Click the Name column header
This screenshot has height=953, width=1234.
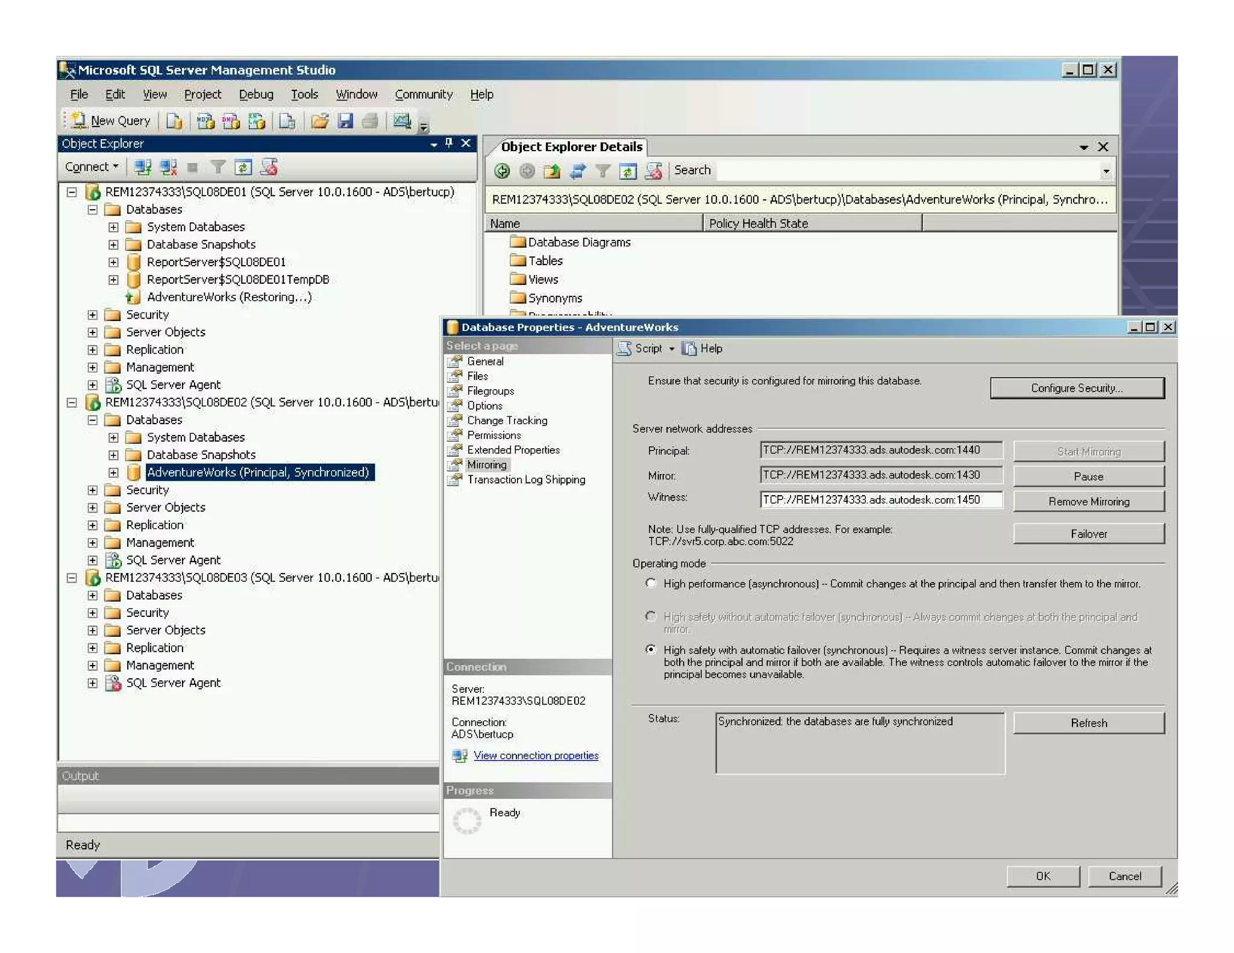(x=594, y=223)
